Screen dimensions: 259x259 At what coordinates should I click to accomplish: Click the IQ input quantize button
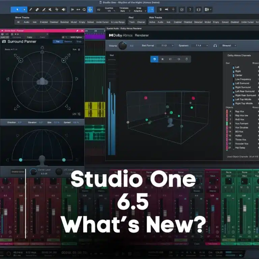(x=98, y=9)
